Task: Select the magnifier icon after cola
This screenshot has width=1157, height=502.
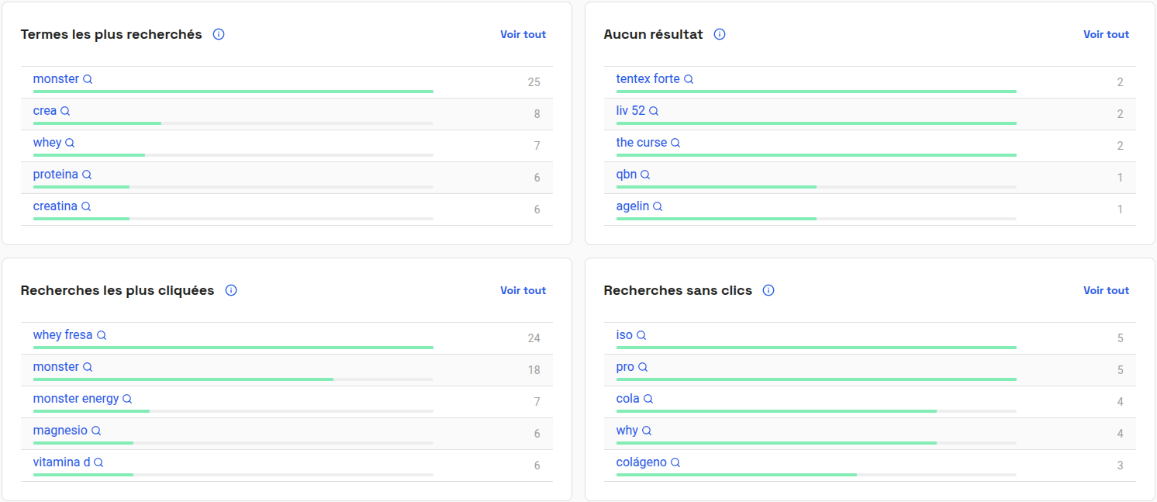Action: click(648, 399)
